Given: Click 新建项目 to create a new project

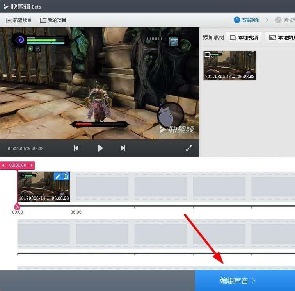Looking at the screenshot, I should 19,20.
